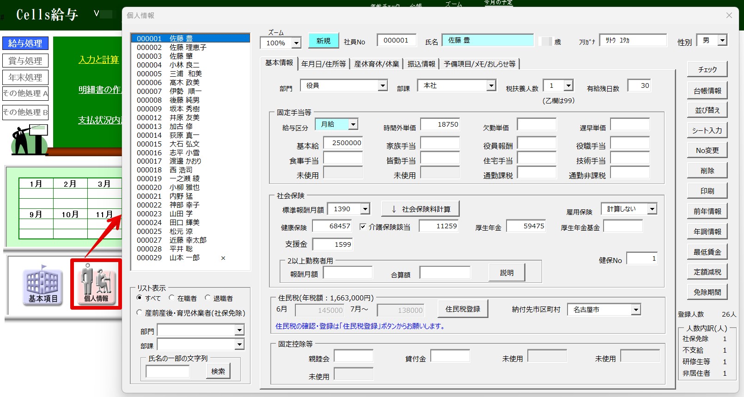Switch to the 振込情報 tab

point(421,64)
